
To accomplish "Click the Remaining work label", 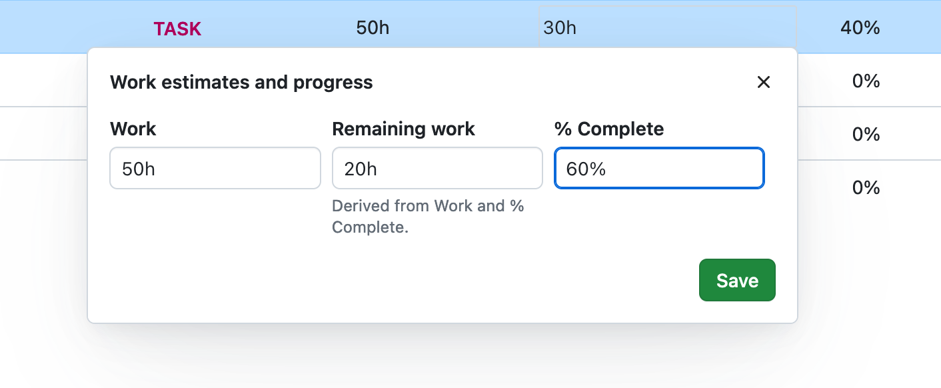I will tap(403, 129).
